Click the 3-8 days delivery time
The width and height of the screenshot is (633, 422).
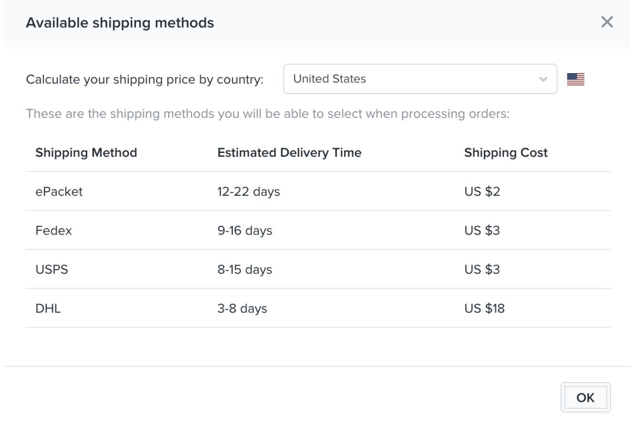point(242,308)
